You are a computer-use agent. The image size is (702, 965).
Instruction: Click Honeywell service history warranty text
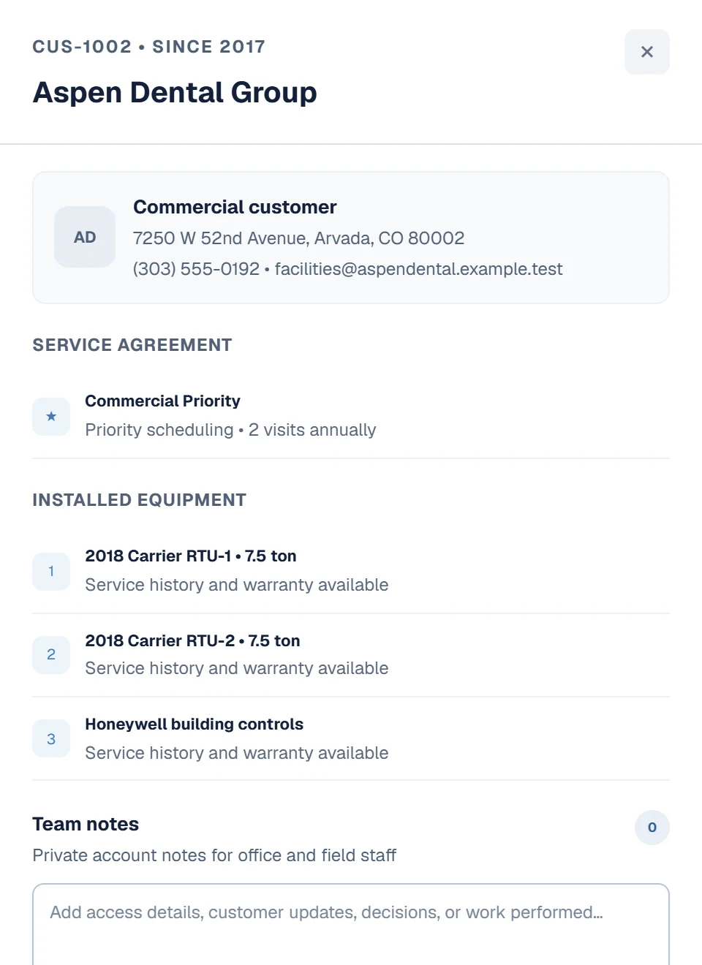pos(236,753)
